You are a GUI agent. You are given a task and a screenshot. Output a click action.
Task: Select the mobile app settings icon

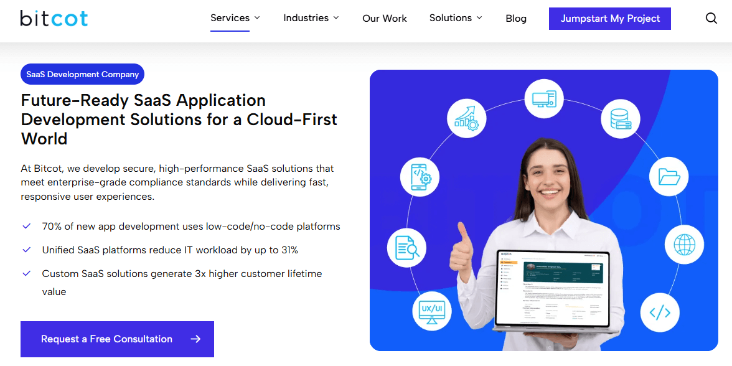click(x=420, y=176)
